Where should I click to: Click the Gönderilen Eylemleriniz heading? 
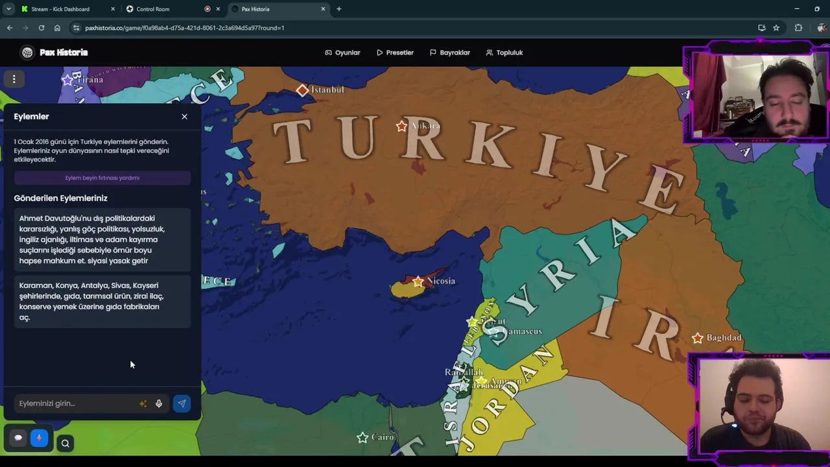[x=60, y=198]
